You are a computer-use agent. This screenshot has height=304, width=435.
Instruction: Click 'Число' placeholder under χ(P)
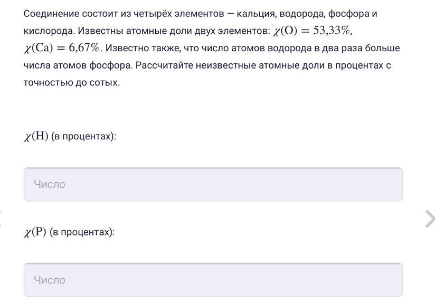point(50,280)
